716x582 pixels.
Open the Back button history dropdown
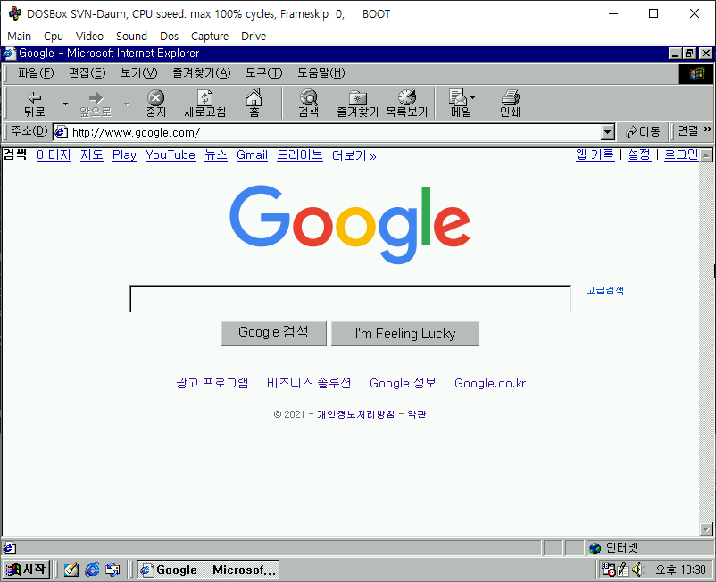click(65, 104)
